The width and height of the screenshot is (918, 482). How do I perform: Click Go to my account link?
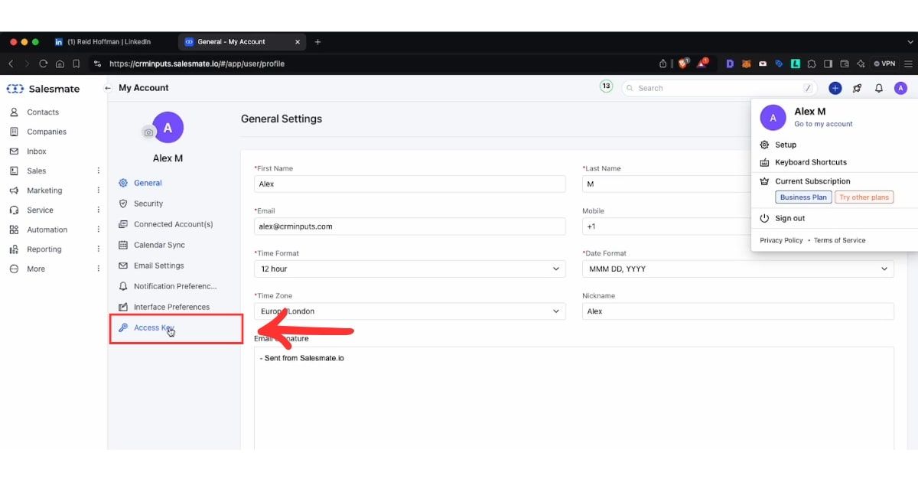point(823,124)
